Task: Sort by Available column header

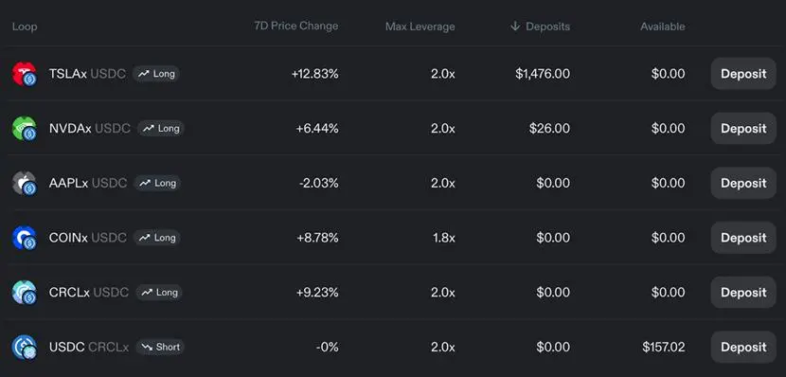Action: pyautogui.click(x=663, y=27)
